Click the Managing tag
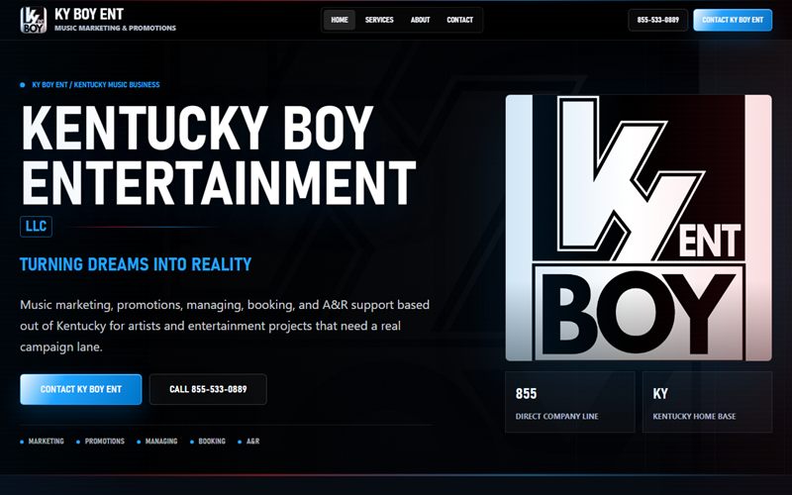 [x=161, y=442]
